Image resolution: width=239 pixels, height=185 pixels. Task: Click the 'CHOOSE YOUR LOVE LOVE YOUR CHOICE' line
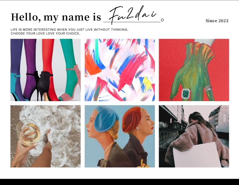(x=45, y=33)
